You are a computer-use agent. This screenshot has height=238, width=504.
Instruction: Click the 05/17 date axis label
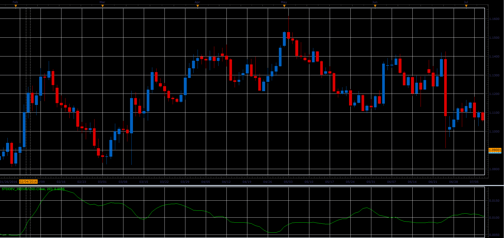coord(329,182)
